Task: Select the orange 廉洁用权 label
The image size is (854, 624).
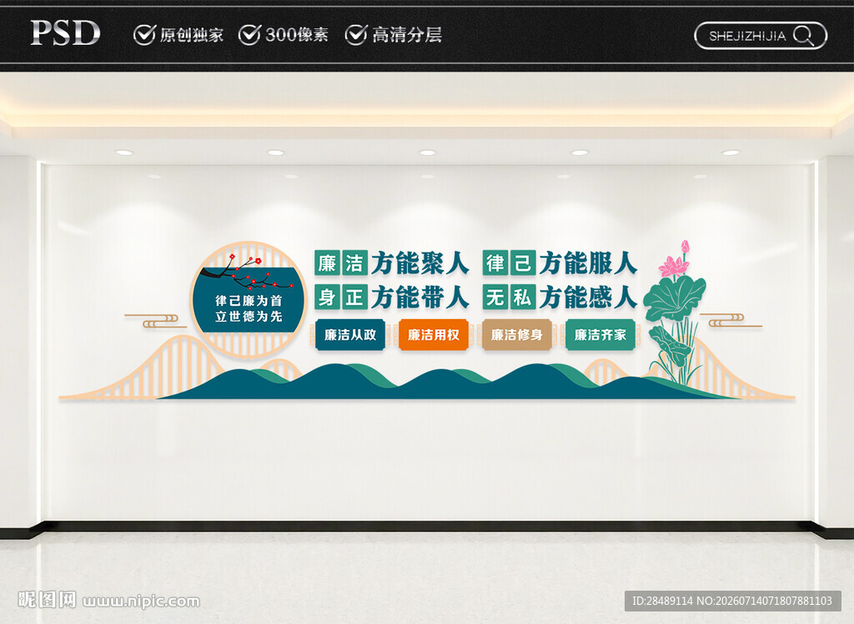Action: pos(434,335)
